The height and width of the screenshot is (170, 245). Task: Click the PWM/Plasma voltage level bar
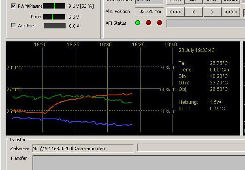click(x=54, y=6)
